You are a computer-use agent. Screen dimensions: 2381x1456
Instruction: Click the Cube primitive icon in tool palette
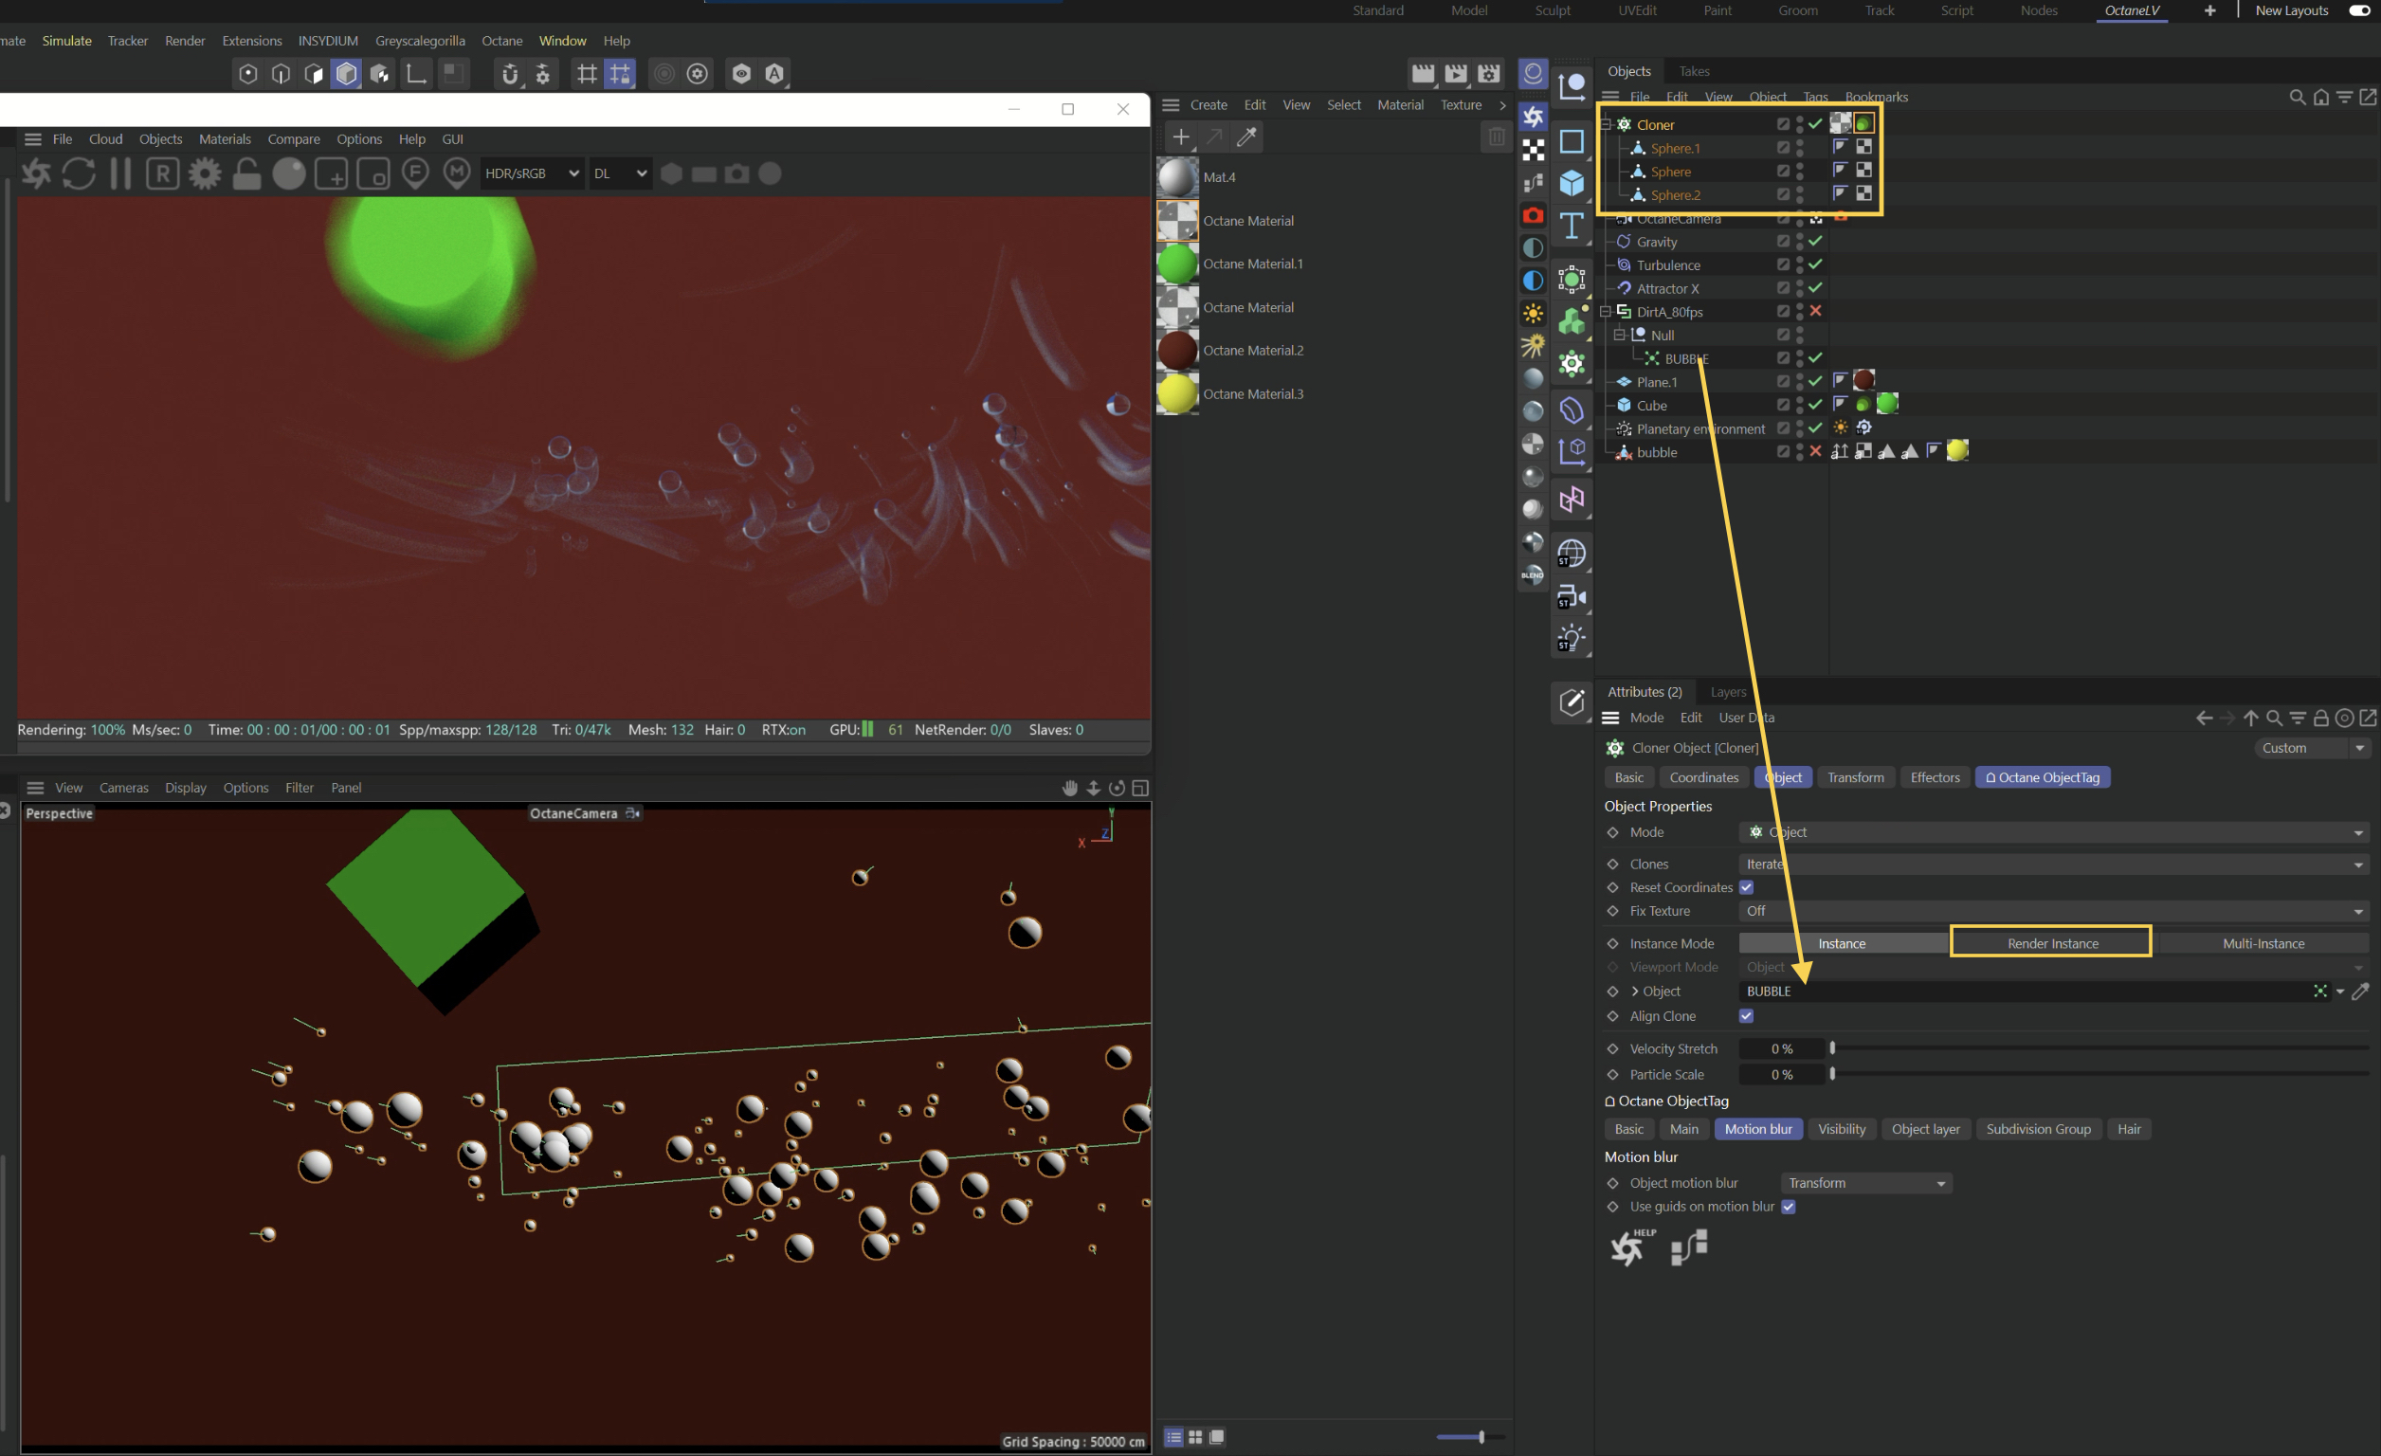1572,183
